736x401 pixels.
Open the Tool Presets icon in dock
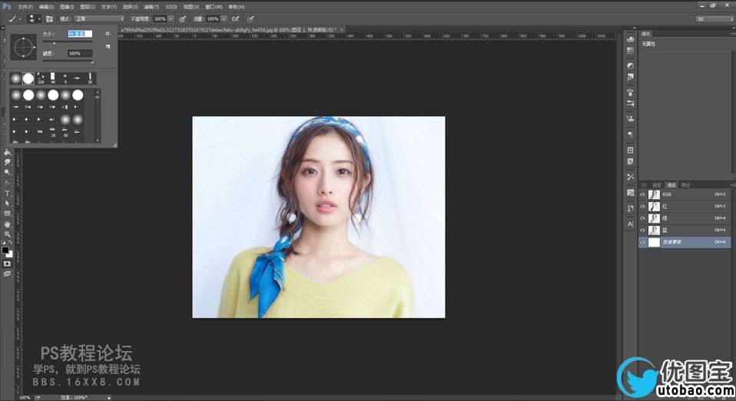click(631, 177)
